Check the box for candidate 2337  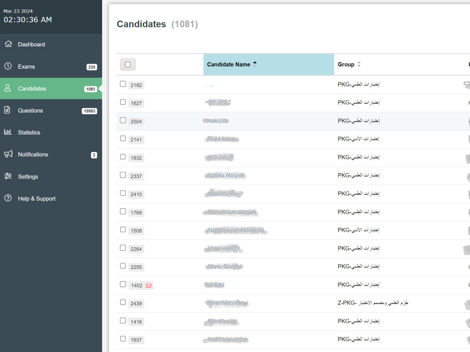tap(123, 175)
